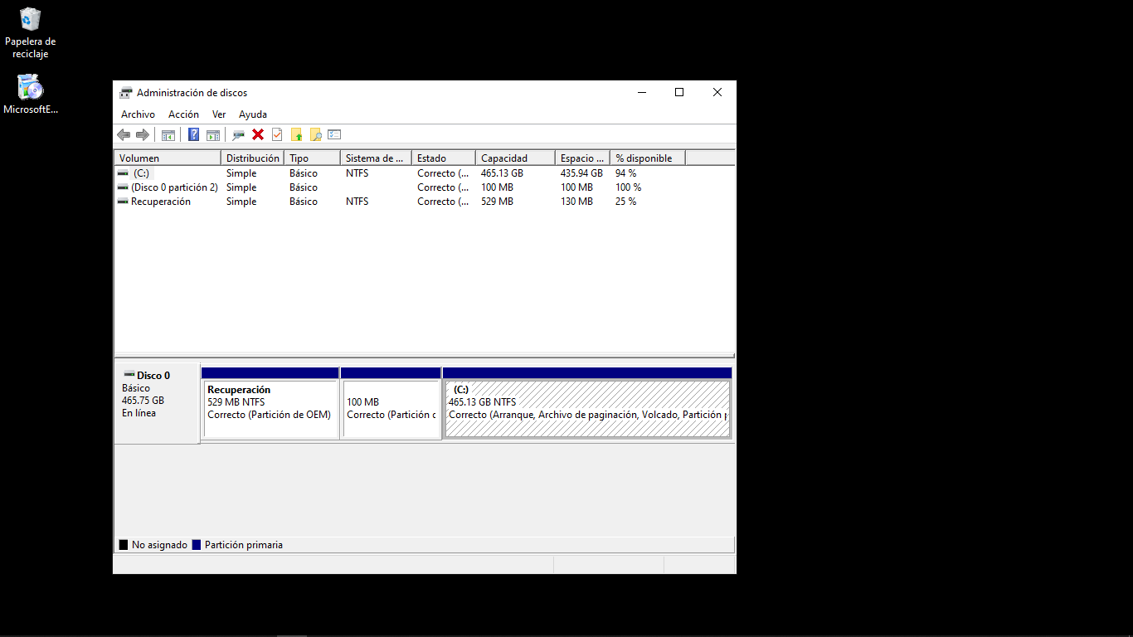The image size is (1133, 637).
Task: Click the yellow page with green arrow icon
Action: tap(296, 134)
